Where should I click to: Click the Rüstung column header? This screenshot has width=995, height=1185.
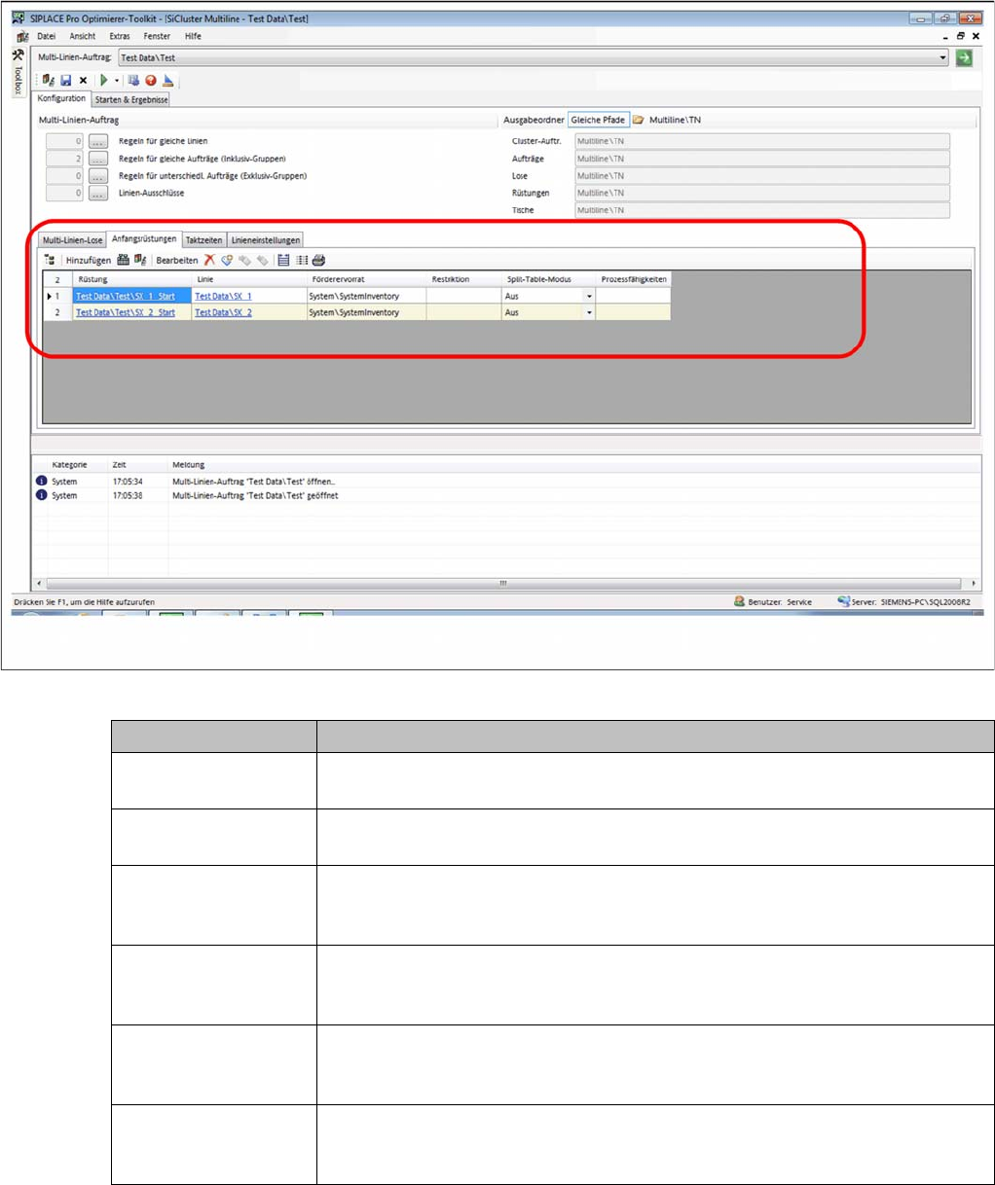click(x=132, y=279)
